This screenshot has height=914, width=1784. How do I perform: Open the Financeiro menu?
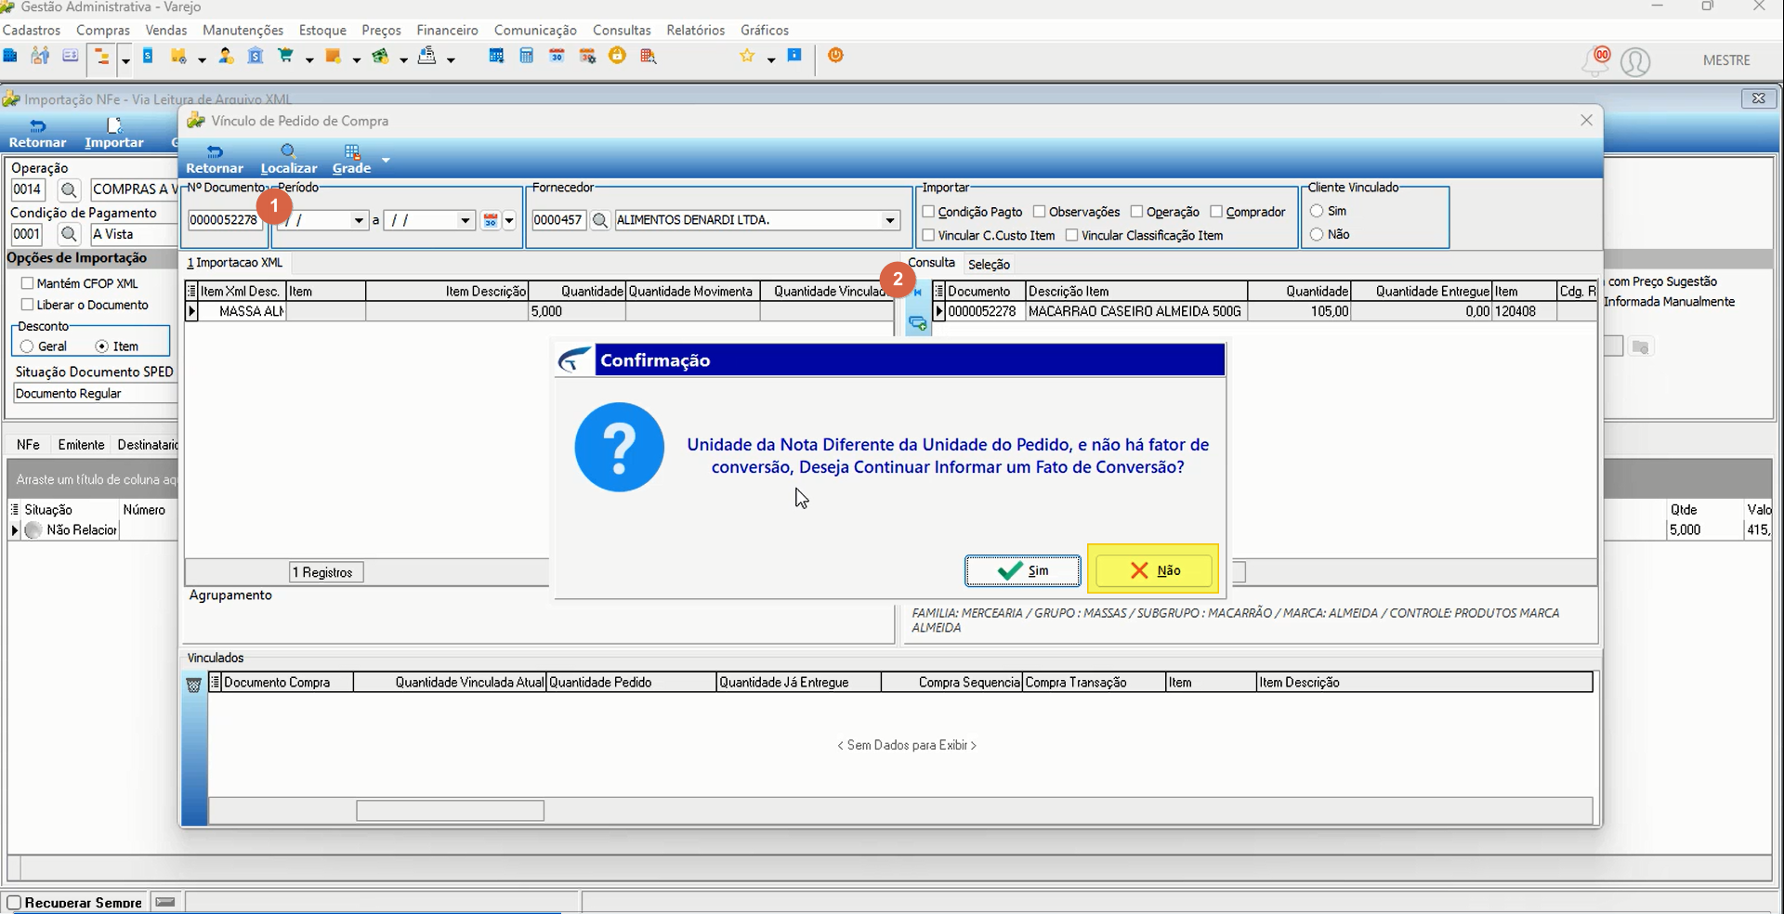(447, 30)
